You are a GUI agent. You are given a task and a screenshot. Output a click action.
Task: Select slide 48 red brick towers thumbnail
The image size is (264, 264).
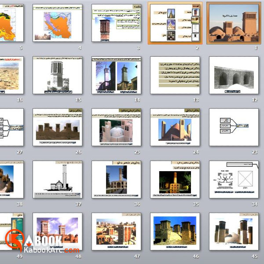pyautogui.click(x=57, y=231)
